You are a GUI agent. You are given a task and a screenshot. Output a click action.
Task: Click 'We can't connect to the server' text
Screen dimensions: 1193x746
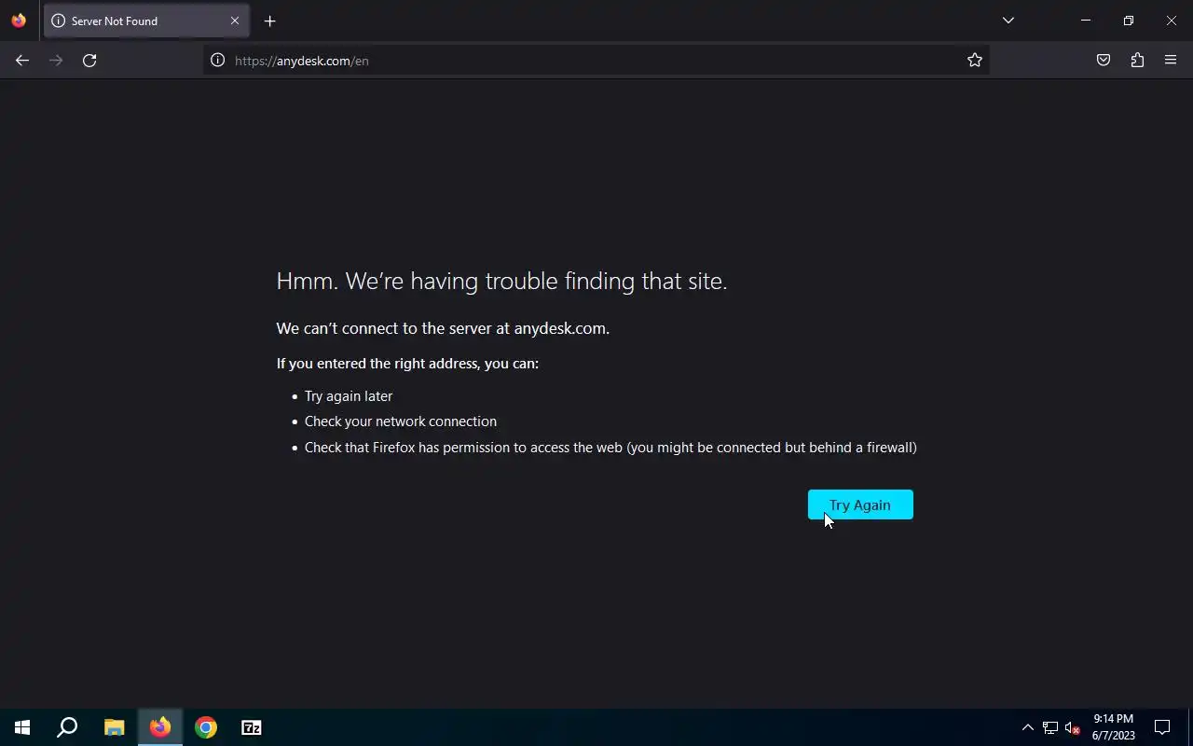(443, 328)
